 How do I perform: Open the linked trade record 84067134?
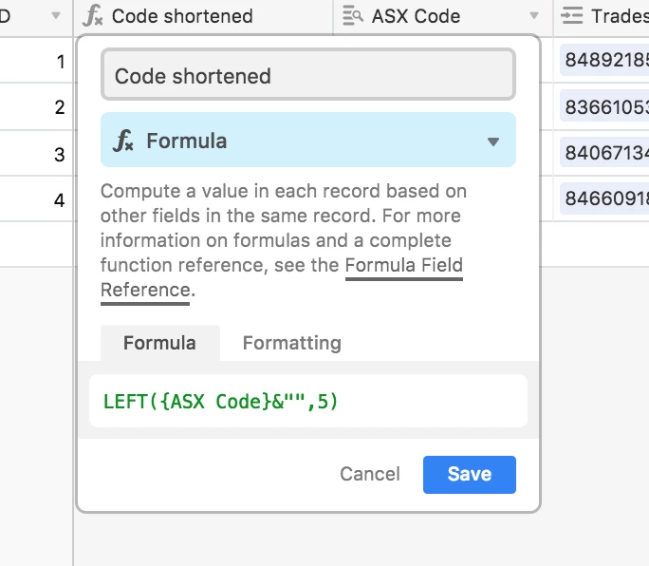pos(605,154)
